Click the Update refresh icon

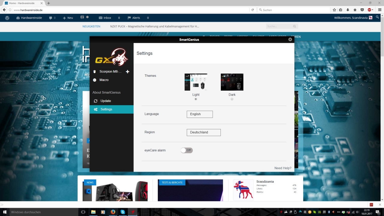coord(95,101)
